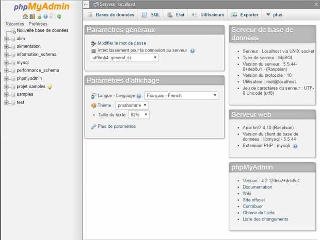Click the phpMyAdmin logo
This screenshot has width=320, height=240.
pyautogui.click(x=42, y=7)
